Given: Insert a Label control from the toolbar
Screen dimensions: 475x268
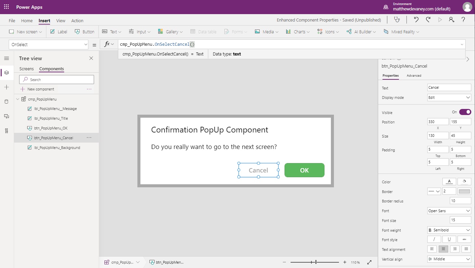Looking at the screenshot, I should point(58,31).
